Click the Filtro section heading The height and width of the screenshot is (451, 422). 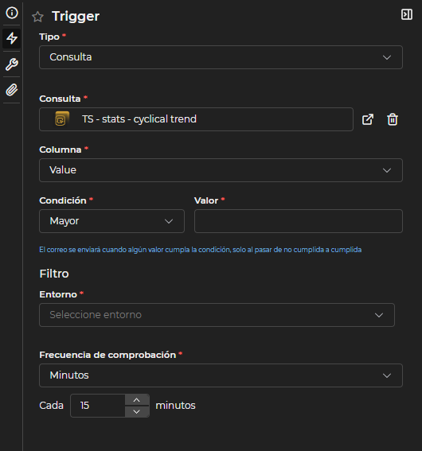tap(54, 274)
